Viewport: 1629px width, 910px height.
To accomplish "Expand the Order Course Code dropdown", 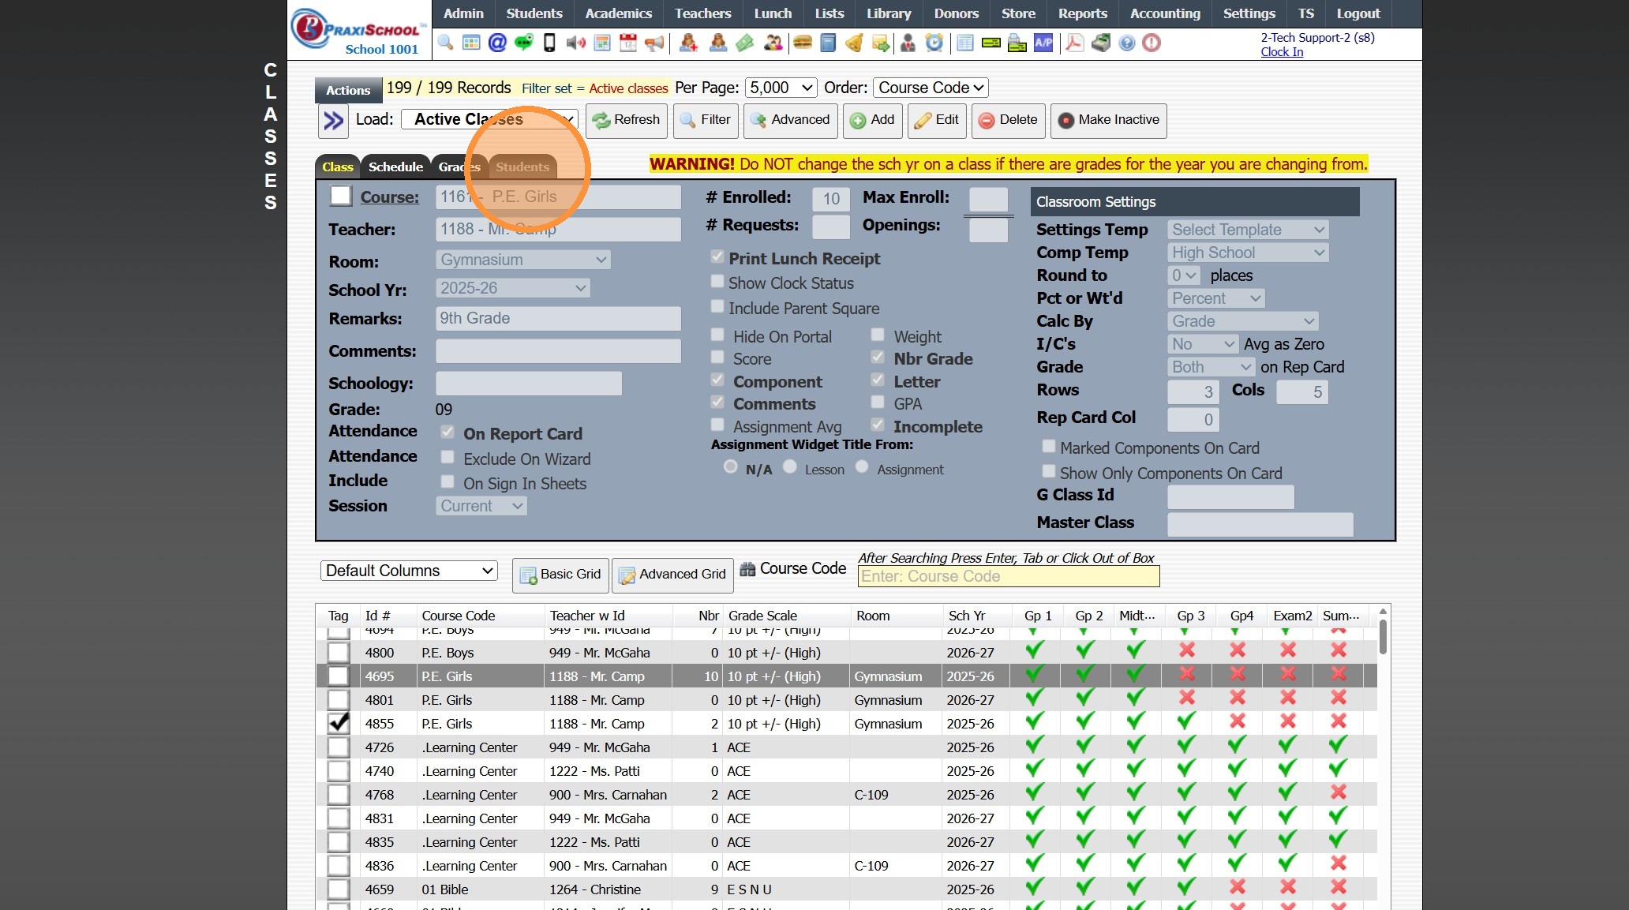I will click(931, 88).
